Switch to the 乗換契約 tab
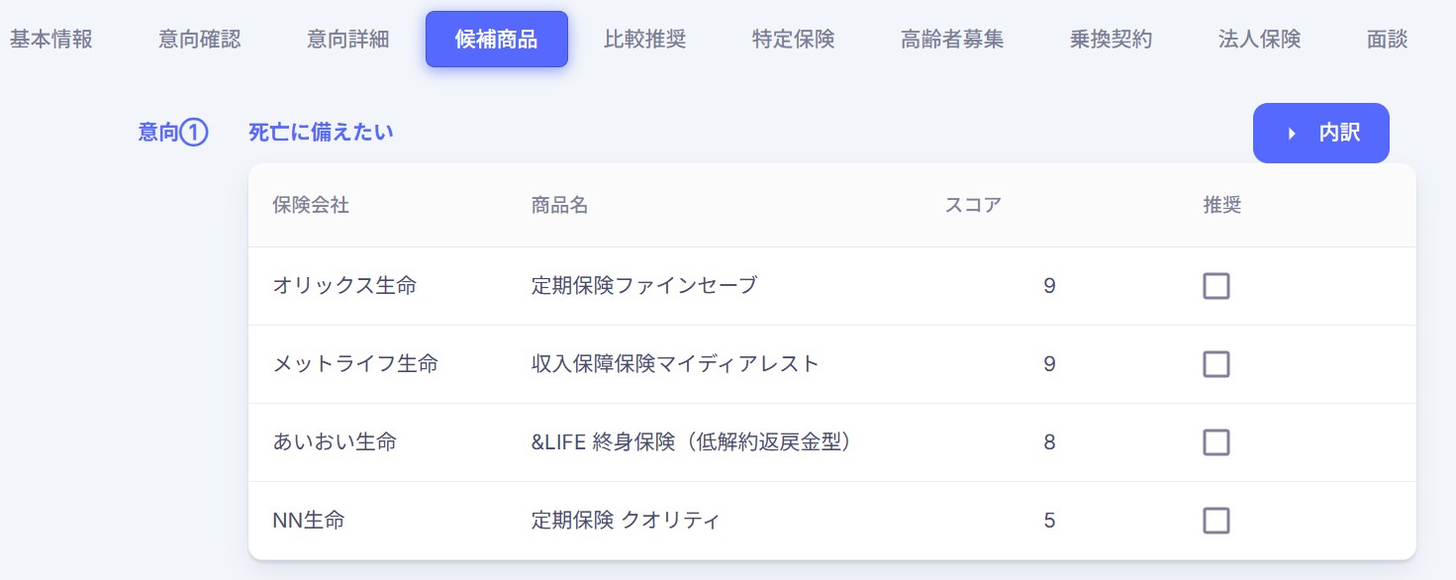 pos(1109,39)
